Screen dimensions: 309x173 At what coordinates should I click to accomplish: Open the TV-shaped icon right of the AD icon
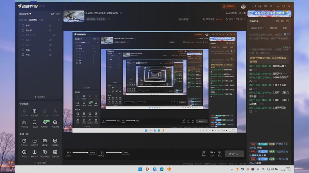[x=45, y=141]
